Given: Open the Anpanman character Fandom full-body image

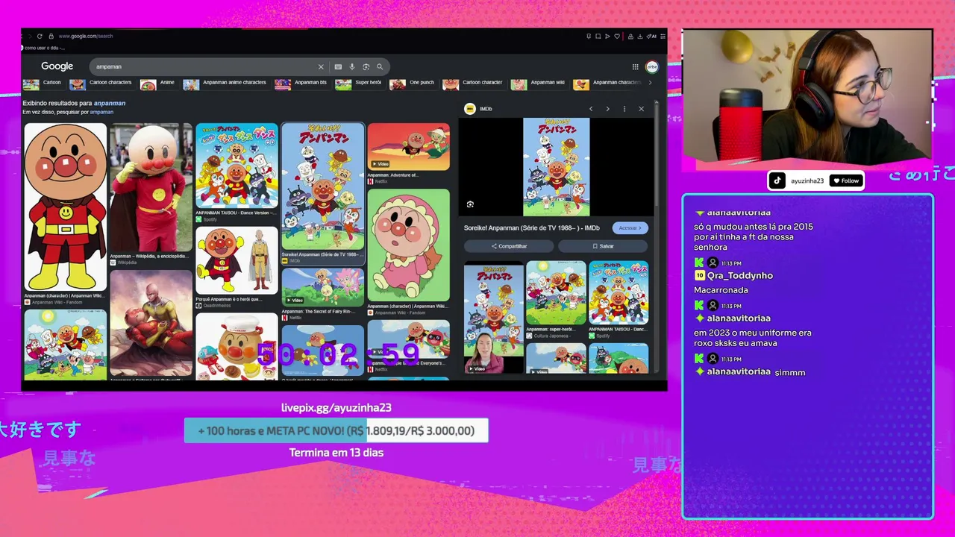Looking at the screenshot, I should tap(65, 207).
